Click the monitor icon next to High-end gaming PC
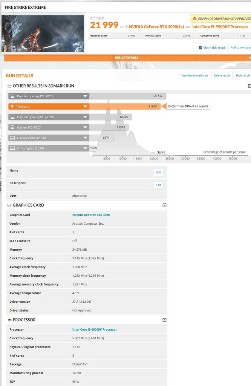Screen dimensions: 251x386 12,117
